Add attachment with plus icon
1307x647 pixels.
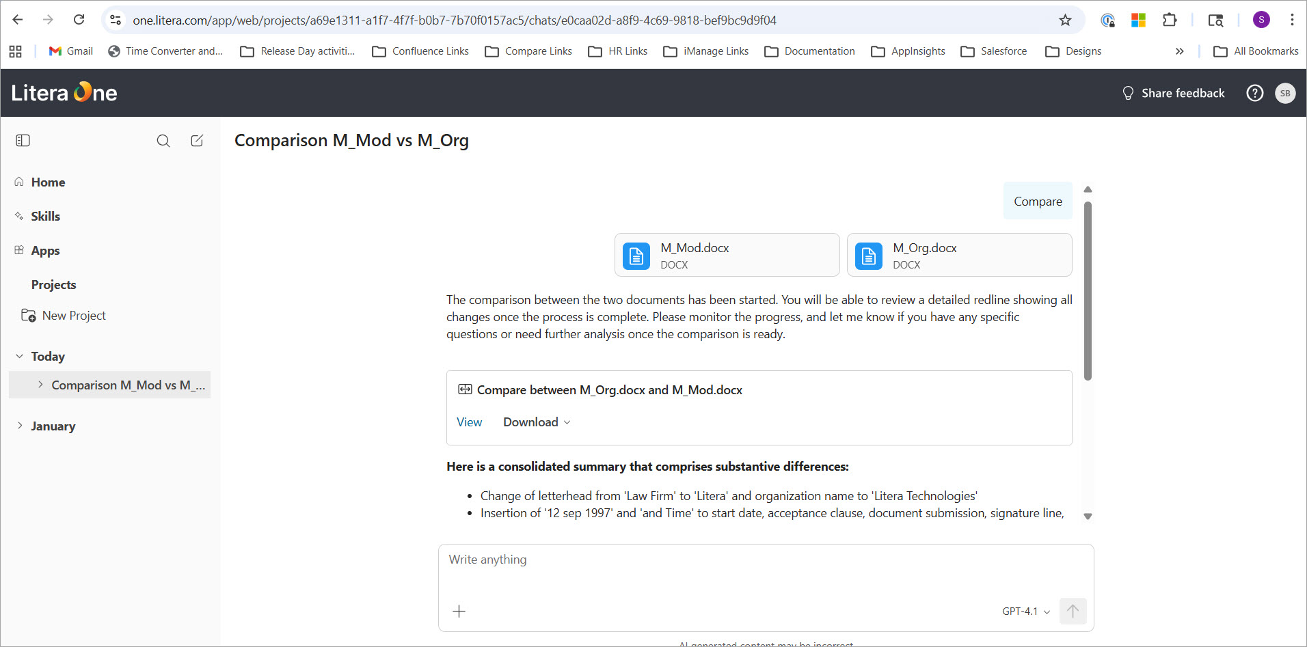point(459,611)
